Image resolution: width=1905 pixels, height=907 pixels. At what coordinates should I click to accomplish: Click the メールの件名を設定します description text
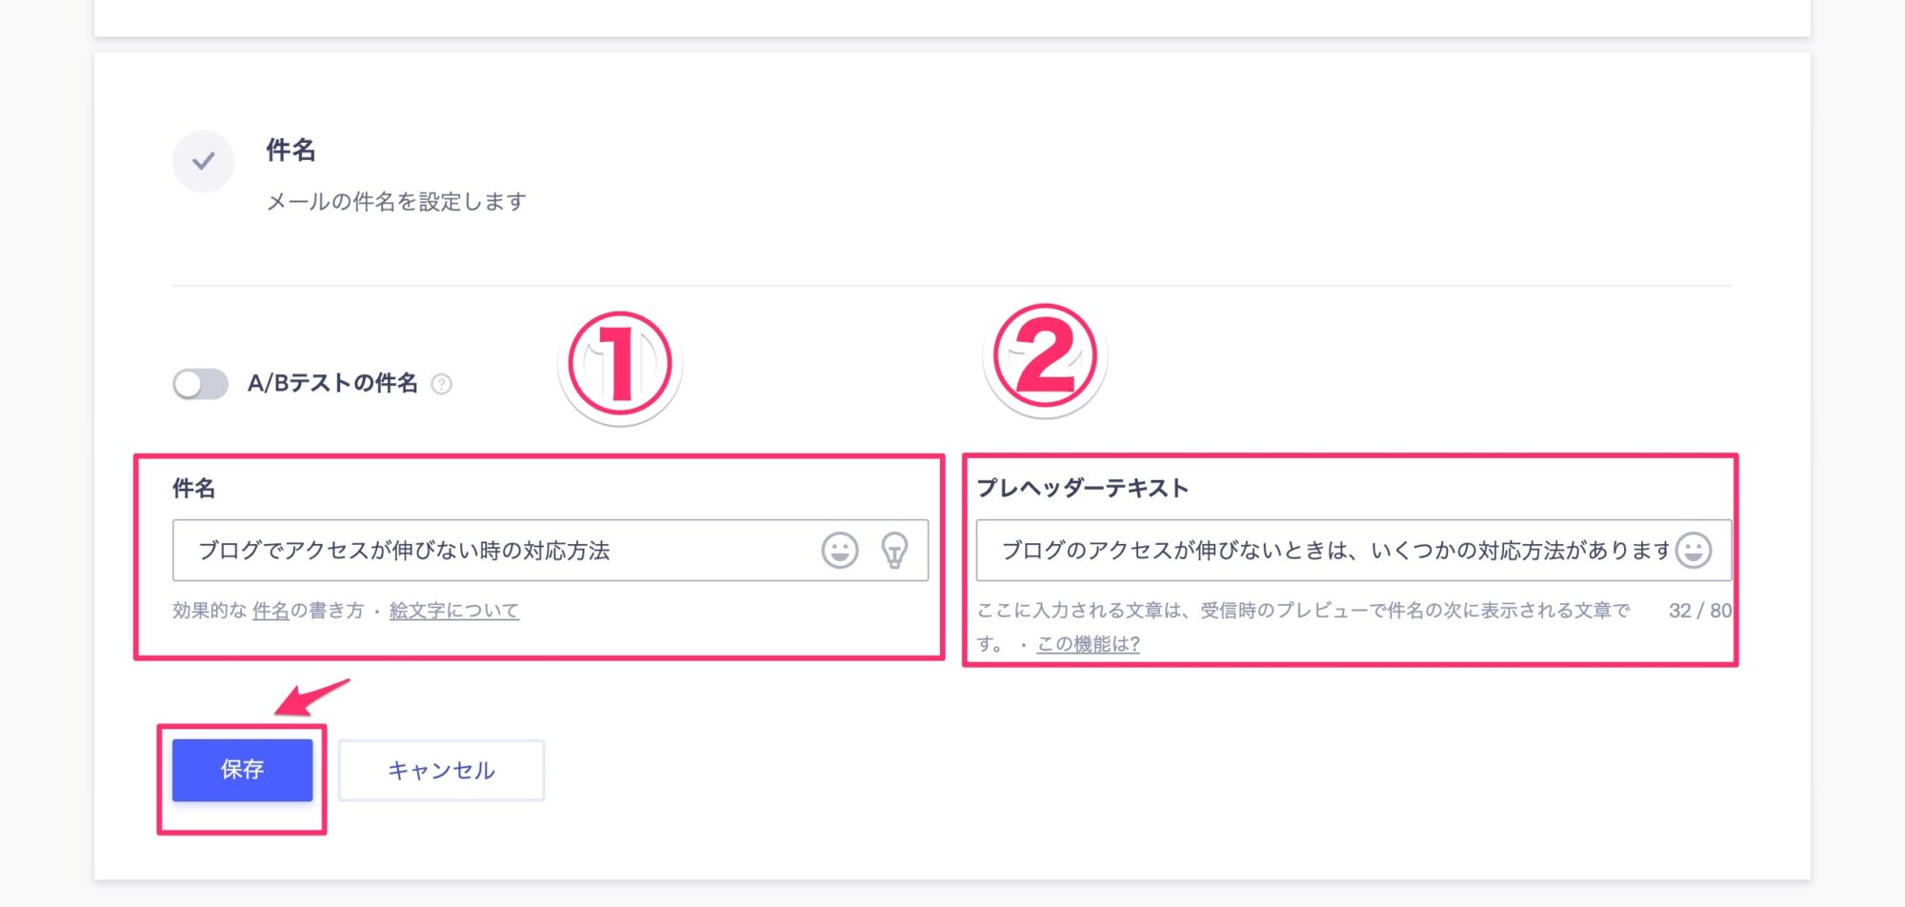coord(396,201)
